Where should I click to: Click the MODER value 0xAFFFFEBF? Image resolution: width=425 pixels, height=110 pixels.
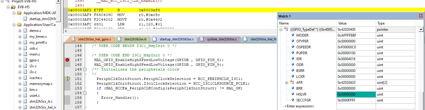pyautogui.click(x=356, y=35)
